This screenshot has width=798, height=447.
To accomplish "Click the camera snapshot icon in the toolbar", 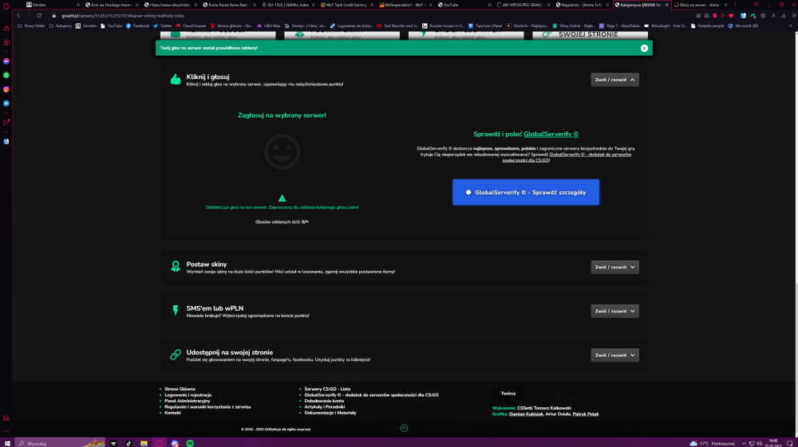I will tap(707, 16).
